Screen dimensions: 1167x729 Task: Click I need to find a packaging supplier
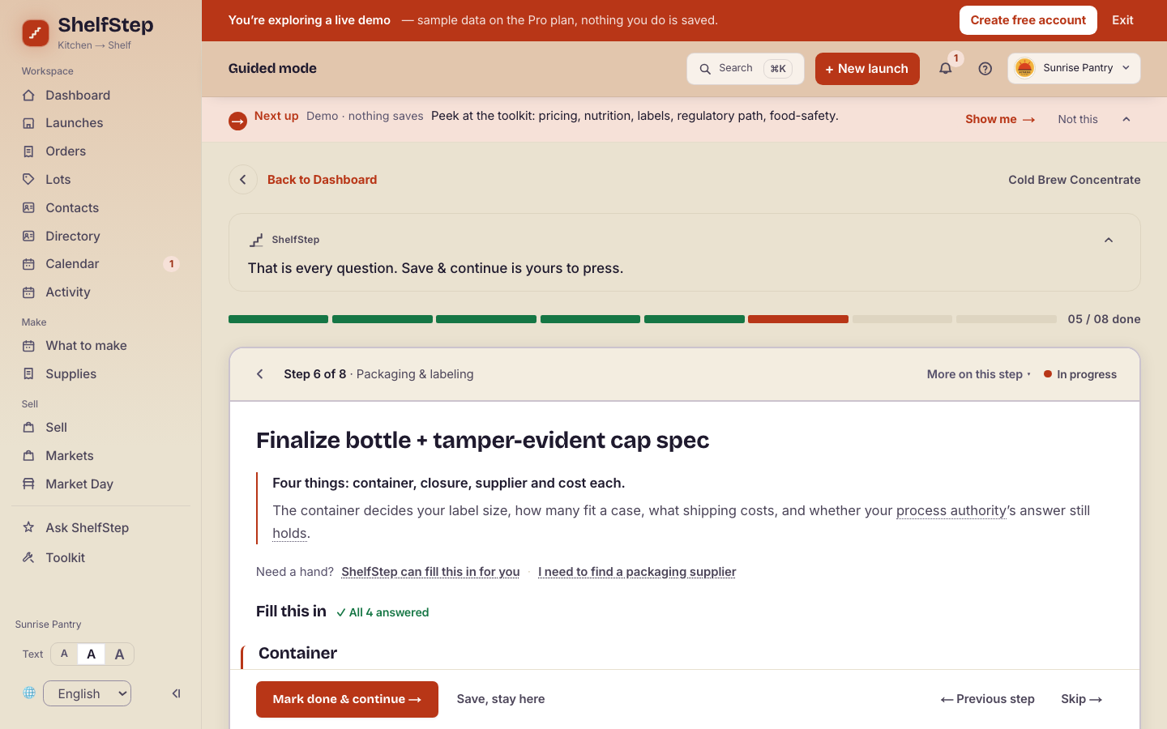click(x=637, y=572)
